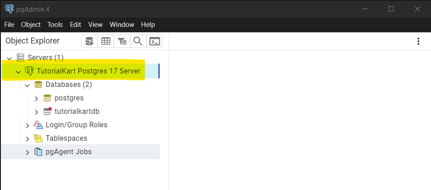
Task: Open the PSQL Tool terminal icon
Action: pyautogui.click(x=154, y=42)
